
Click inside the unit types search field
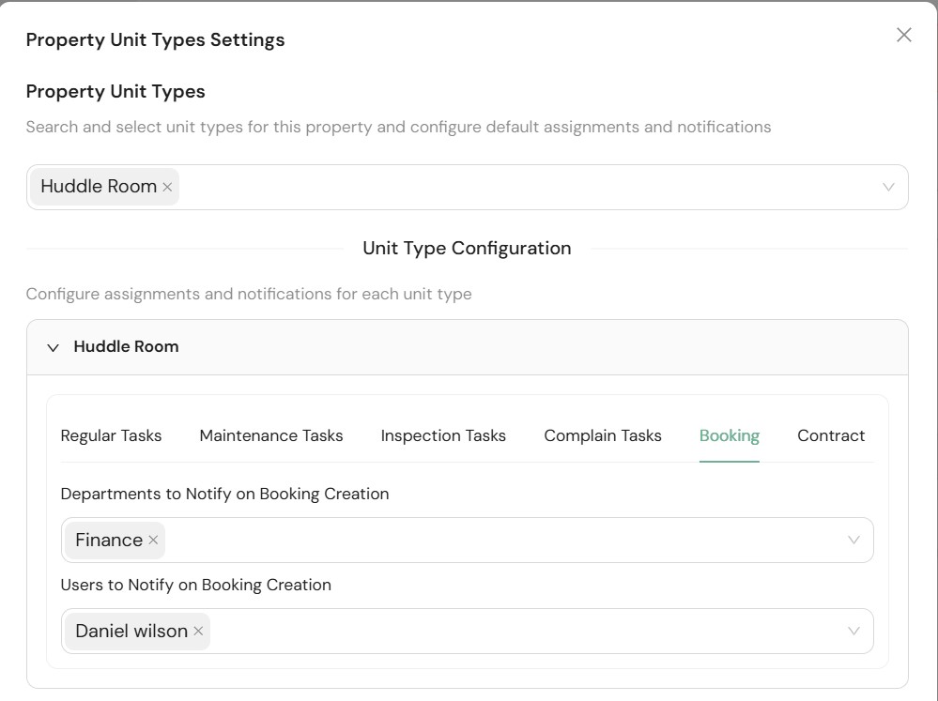coord(526,188)
